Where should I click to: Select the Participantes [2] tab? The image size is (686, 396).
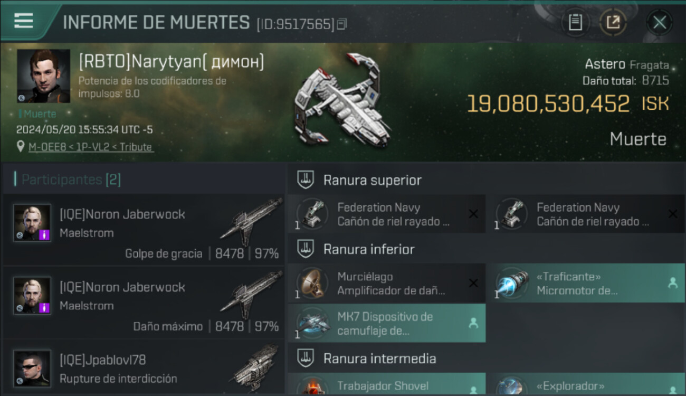click(x=71, y=180)
